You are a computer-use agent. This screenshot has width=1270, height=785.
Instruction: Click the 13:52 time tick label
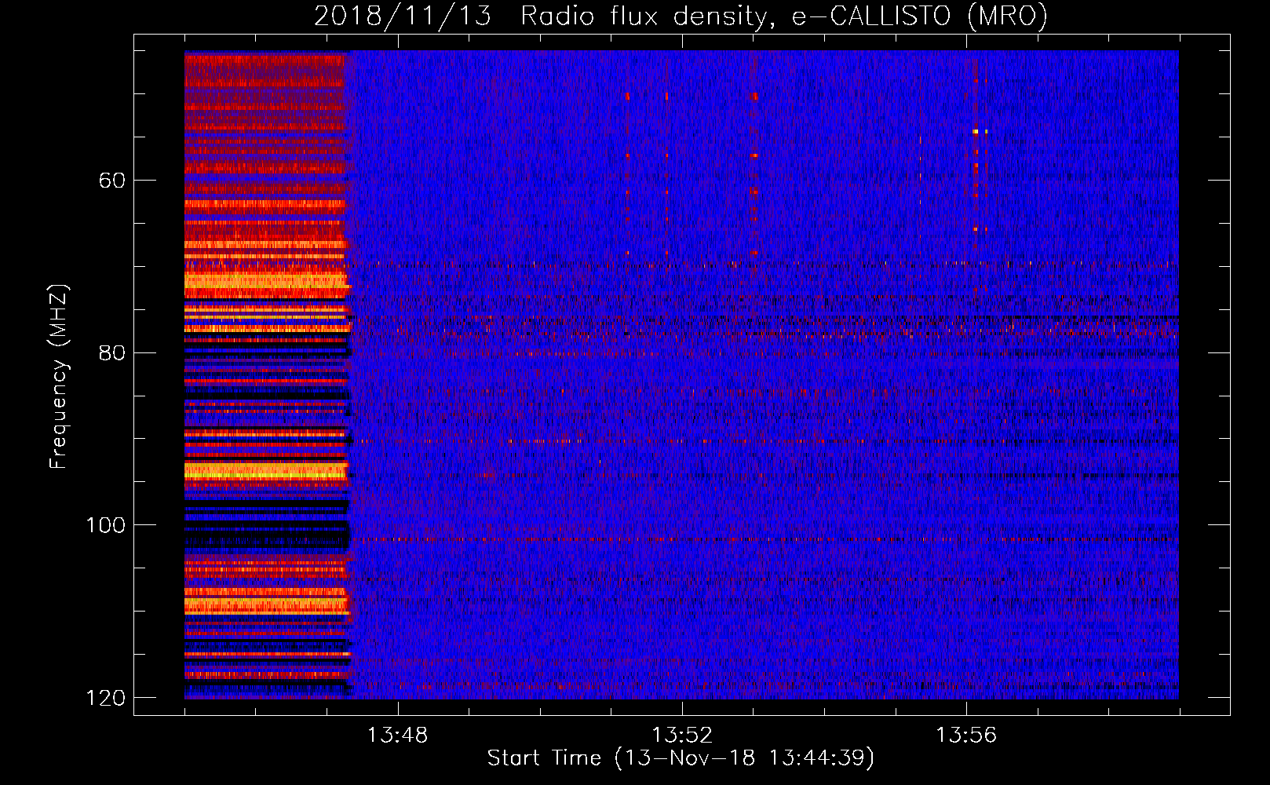click(682, 735)
